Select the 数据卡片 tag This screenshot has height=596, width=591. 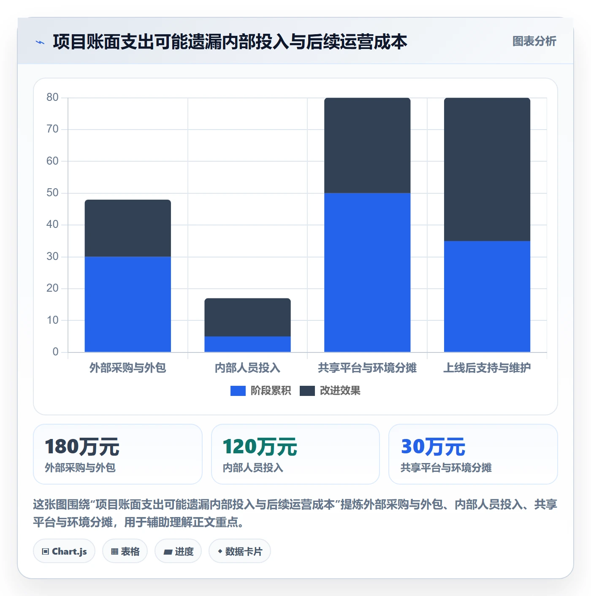tap(240, 551)
